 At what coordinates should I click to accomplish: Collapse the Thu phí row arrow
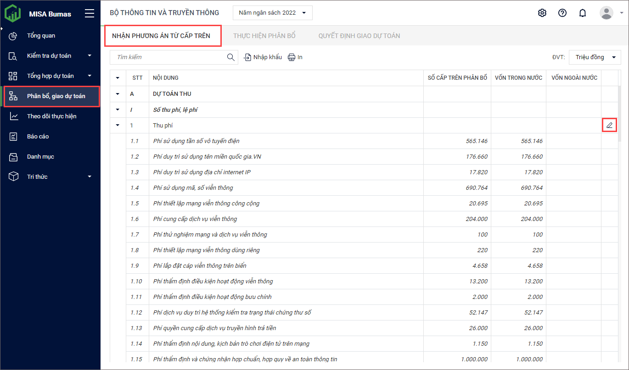(x=118, y=125)
